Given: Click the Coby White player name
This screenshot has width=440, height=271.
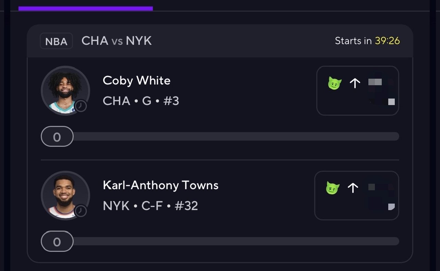Looking at the screenshot, I should click(x=136, y=81).
